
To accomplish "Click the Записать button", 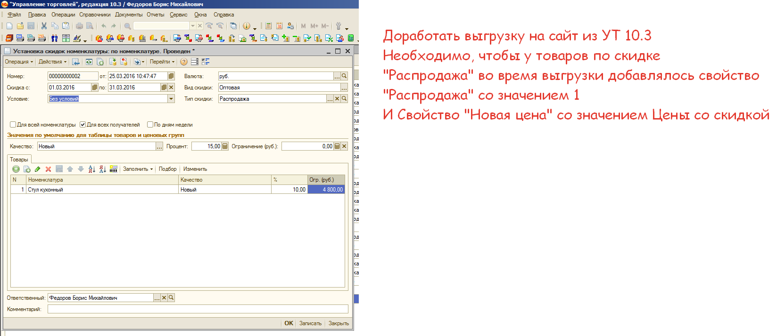I will 310,323.
